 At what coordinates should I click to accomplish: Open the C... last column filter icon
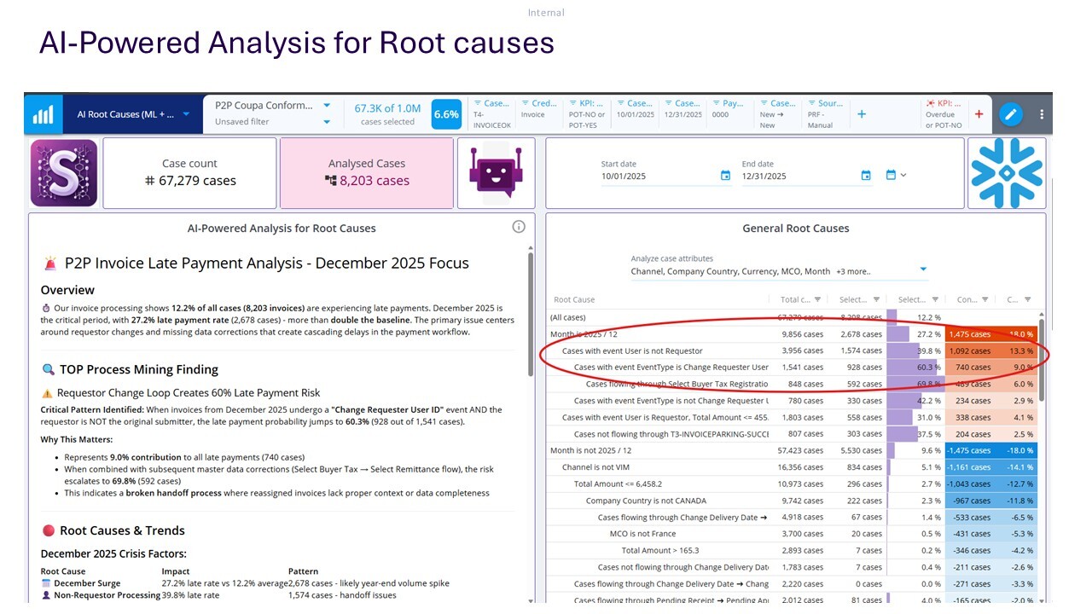[1028, 299]
